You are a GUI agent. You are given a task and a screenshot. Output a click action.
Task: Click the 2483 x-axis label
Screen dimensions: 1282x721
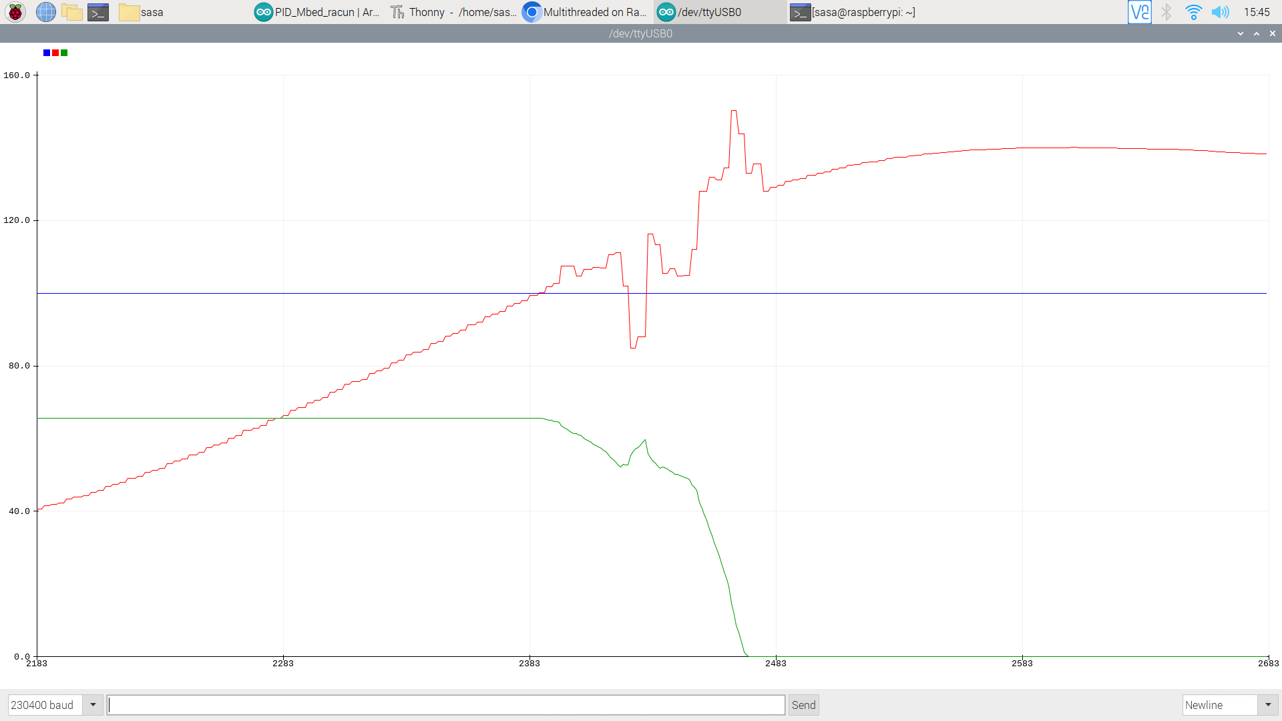(776, 664)
